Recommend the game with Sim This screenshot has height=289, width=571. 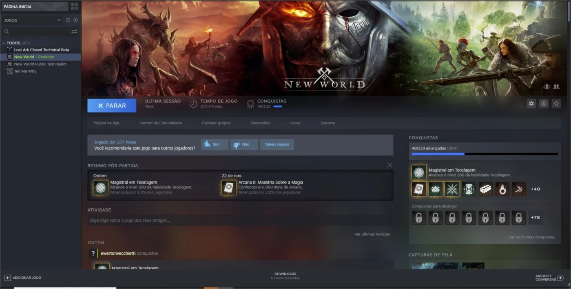215,144
